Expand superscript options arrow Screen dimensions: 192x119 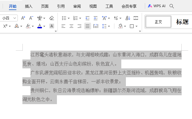click(10, 26)
